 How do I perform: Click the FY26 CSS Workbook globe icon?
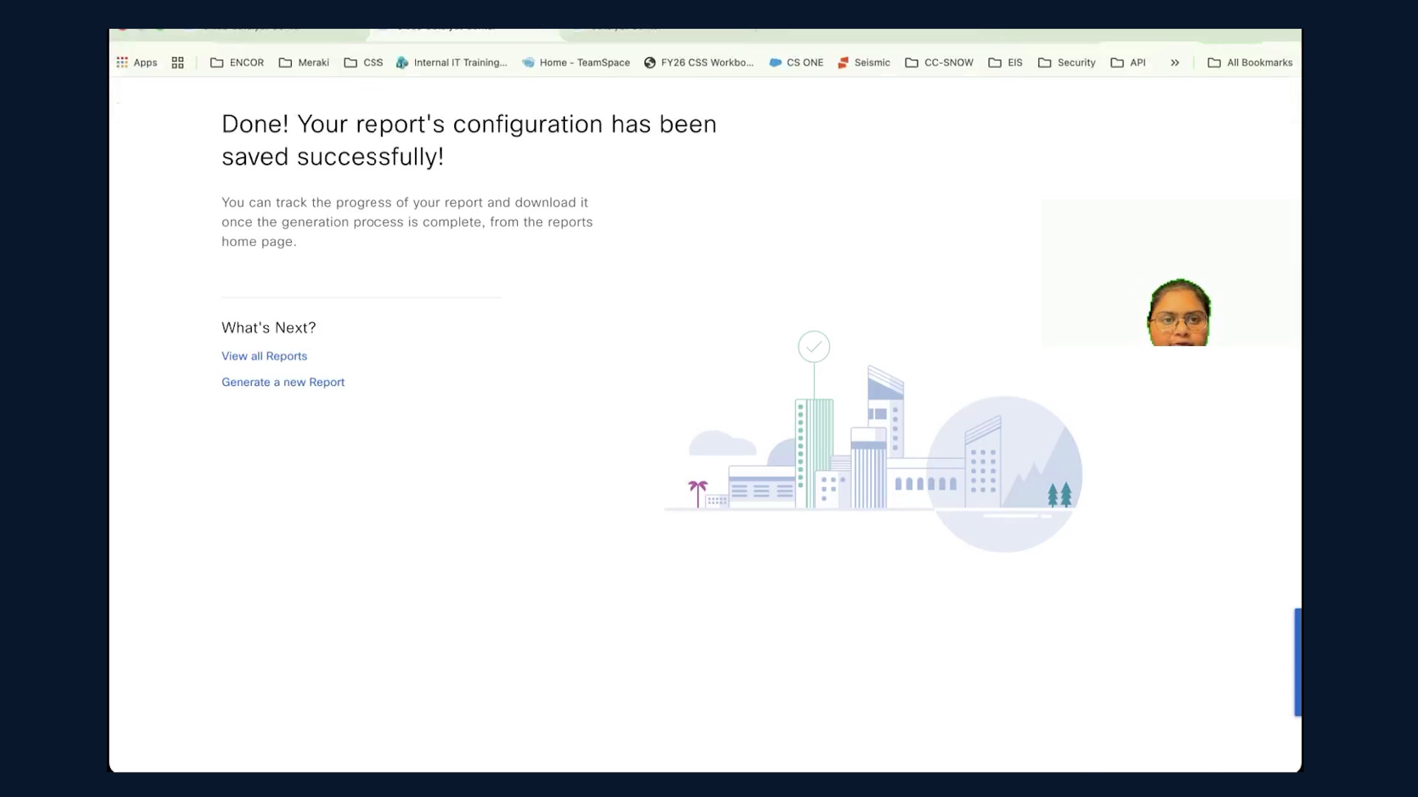[650, 63]
